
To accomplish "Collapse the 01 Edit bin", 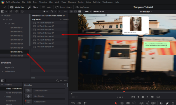I will (4, 20).
